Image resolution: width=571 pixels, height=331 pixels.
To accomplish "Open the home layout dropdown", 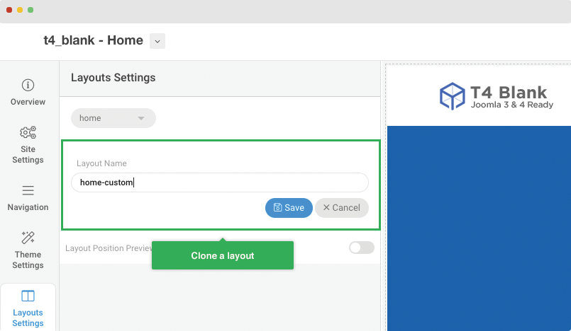I will pyautogui.click(x=113, y=118).
